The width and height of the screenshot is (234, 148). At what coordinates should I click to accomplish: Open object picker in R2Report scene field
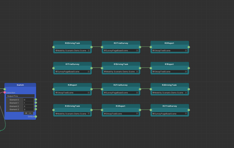(89, 92)
